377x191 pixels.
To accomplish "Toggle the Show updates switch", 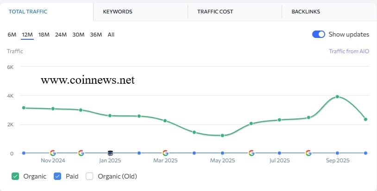I will coord(319,34).
